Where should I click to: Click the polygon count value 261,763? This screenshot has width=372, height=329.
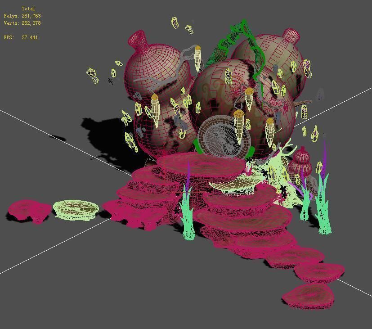pyautogui.click(x=31, y=16)
